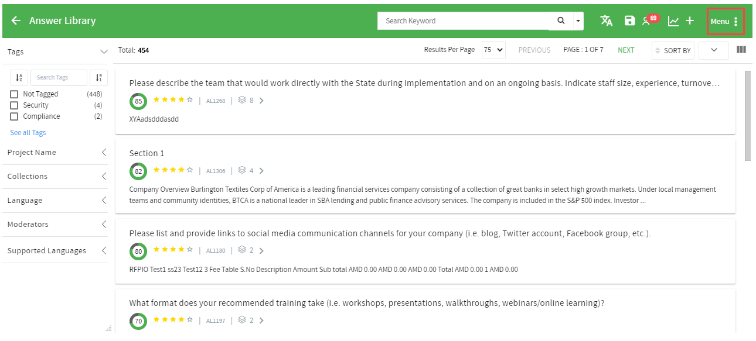Click the search magnifier icon

pos(561,21)
